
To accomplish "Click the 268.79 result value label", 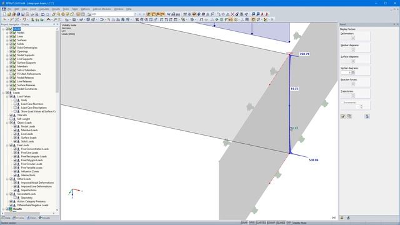I will pyautogui.click(x=304, y=54).
